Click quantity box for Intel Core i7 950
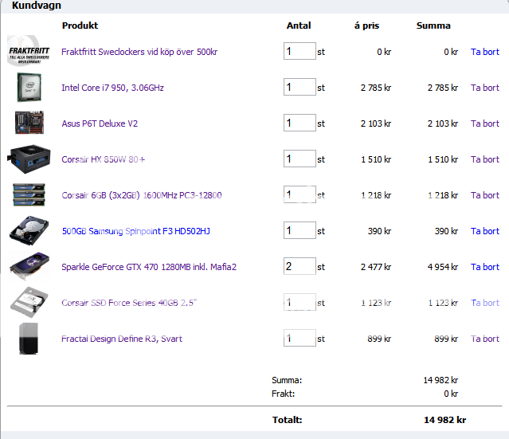509x439 pixels. click(x=299, y=88)
